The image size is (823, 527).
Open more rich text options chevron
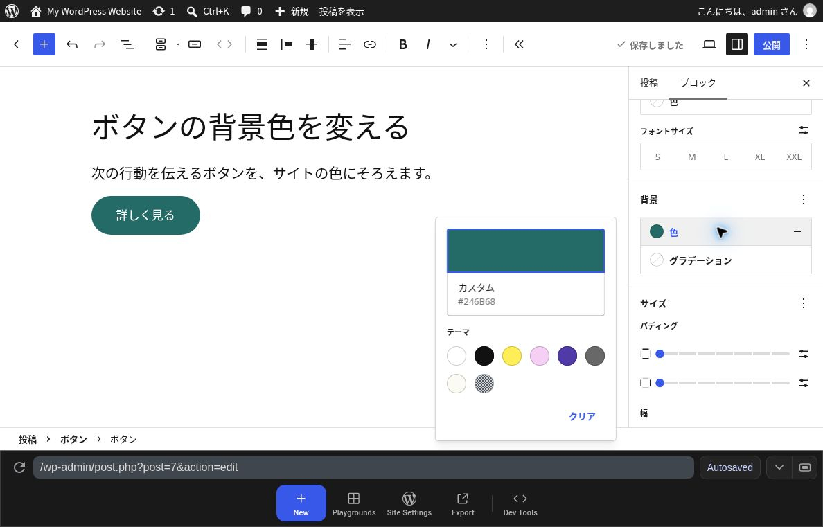pos(453,44)
